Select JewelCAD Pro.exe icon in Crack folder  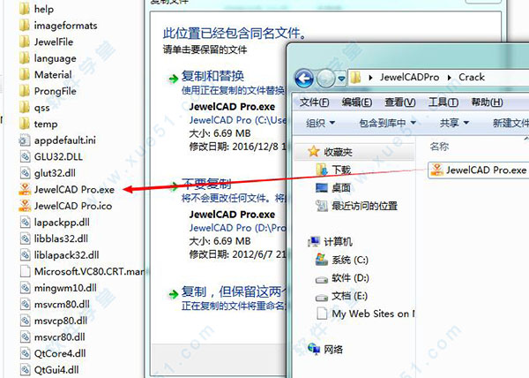[437, 170]
